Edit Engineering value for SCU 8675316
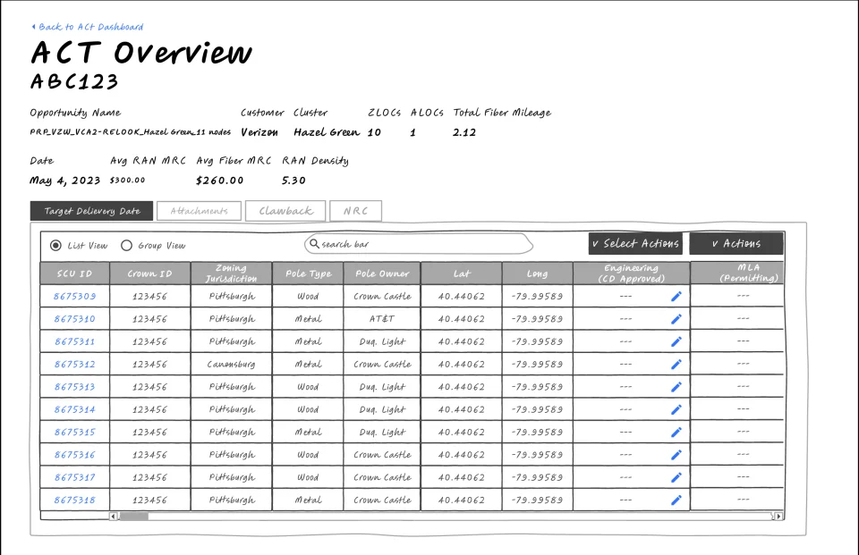Image resolution: width=859 pixels, height=555 pixels. pos(676,455)
